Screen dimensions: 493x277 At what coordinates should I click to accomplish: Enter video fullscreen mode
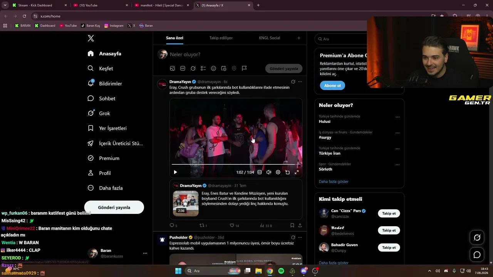coord(297,172)
